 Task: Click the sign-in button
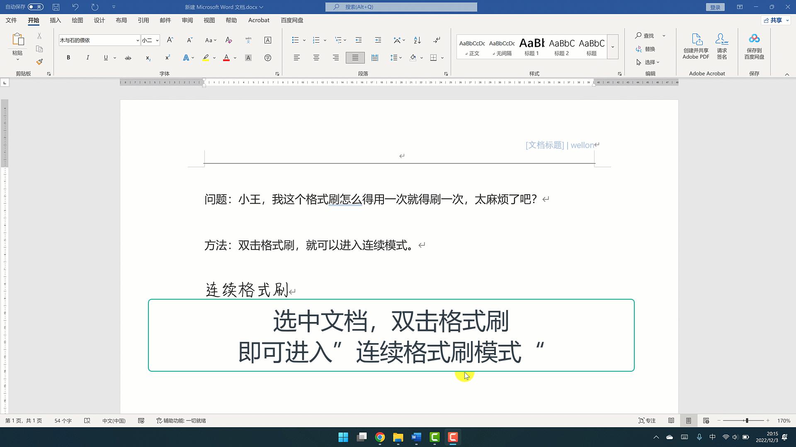point(715,7)
